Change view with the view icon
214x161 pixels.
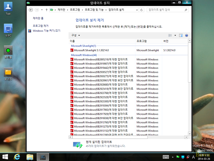(x=170, y=36)
